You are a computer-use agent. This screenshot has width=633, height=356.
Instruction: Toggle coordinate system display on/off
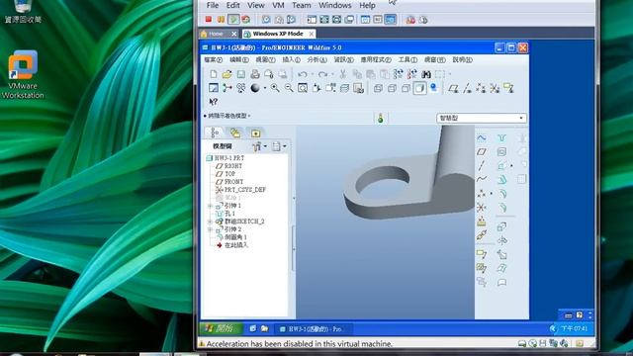click(x=495, y=88)
